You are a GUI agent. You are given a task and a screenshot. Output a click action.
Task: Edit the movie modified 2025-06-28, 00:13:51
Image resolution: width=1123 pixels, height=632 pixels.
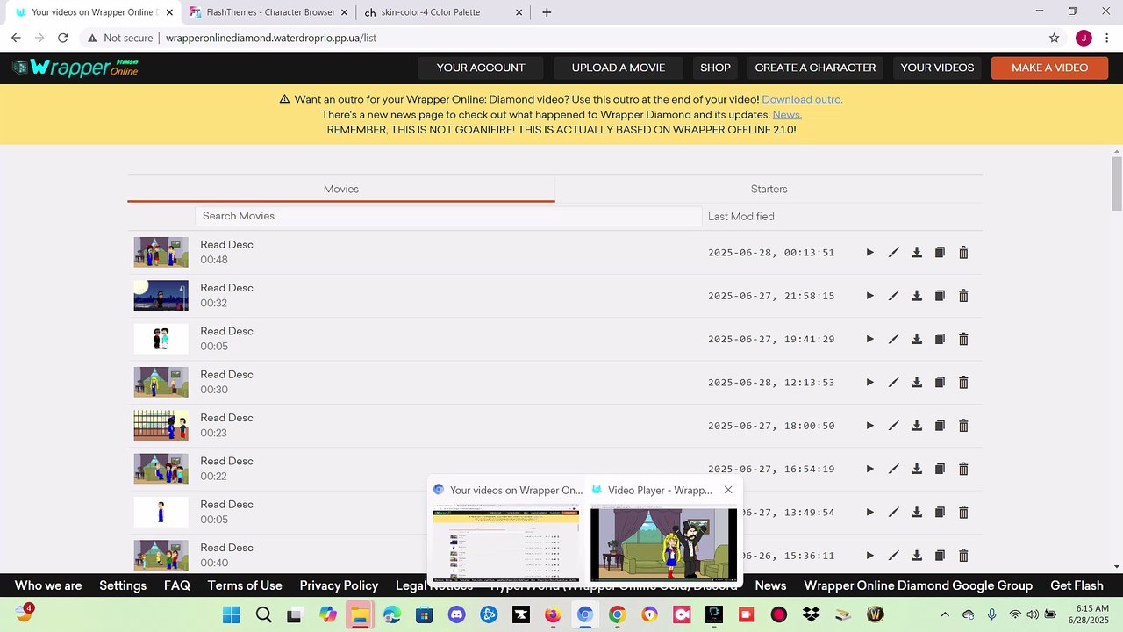coord(893,253)
